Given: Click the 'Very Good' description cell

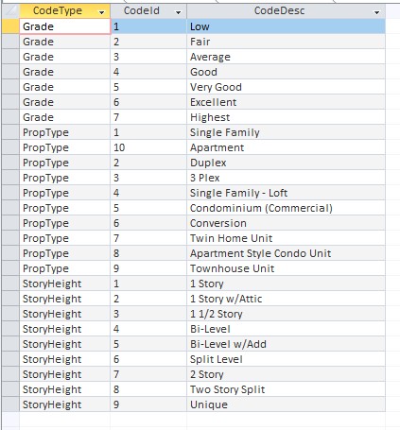Looking at the screenshot, I should [x=286, y=87].
